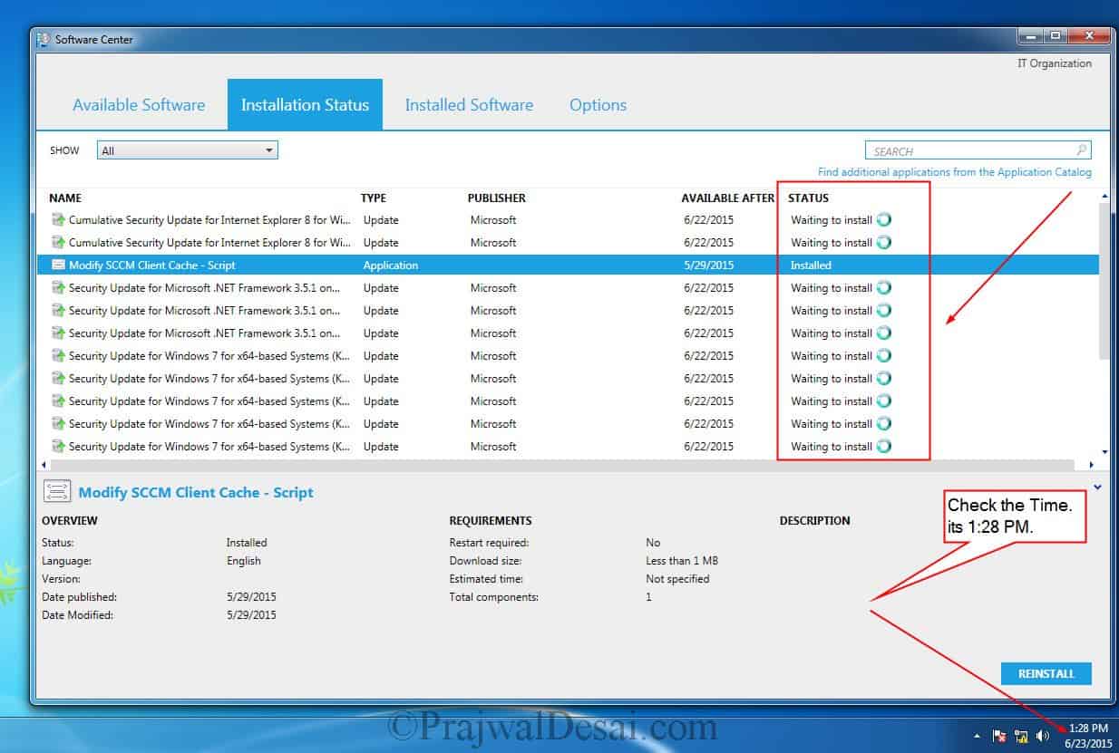
Task: Click the volume speaker tray icon
Action: point(1044,735)
